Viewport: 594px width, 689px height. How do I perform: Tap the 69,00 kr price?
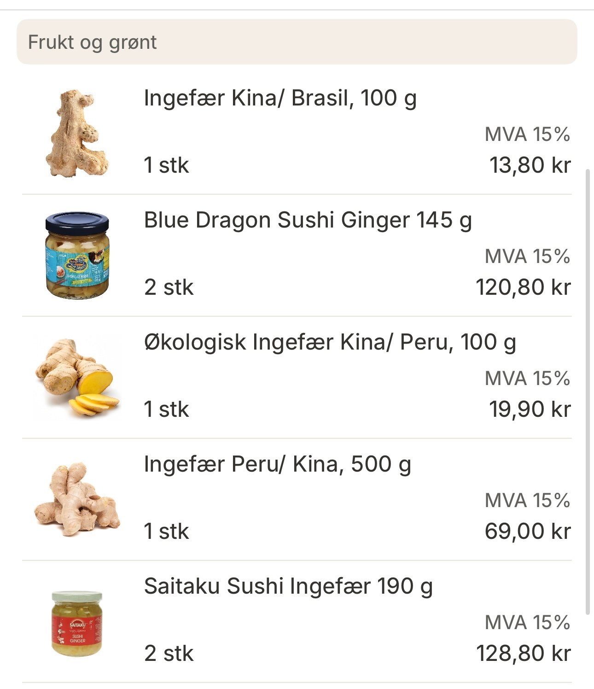(x=528, y=531)
